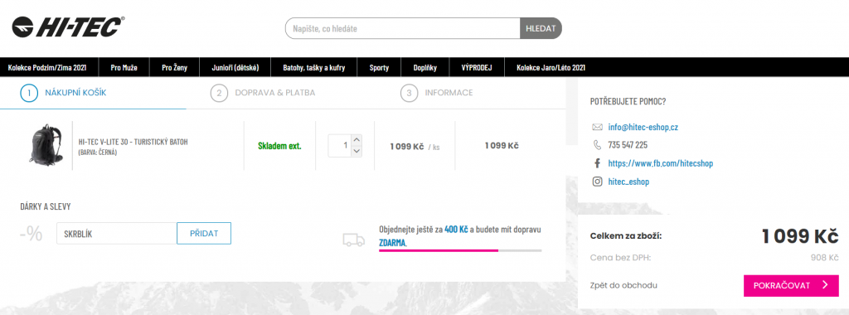Click the envelope email icon
Image resolution: width=849 pixels, height=315 pixels.
[597, 127]
